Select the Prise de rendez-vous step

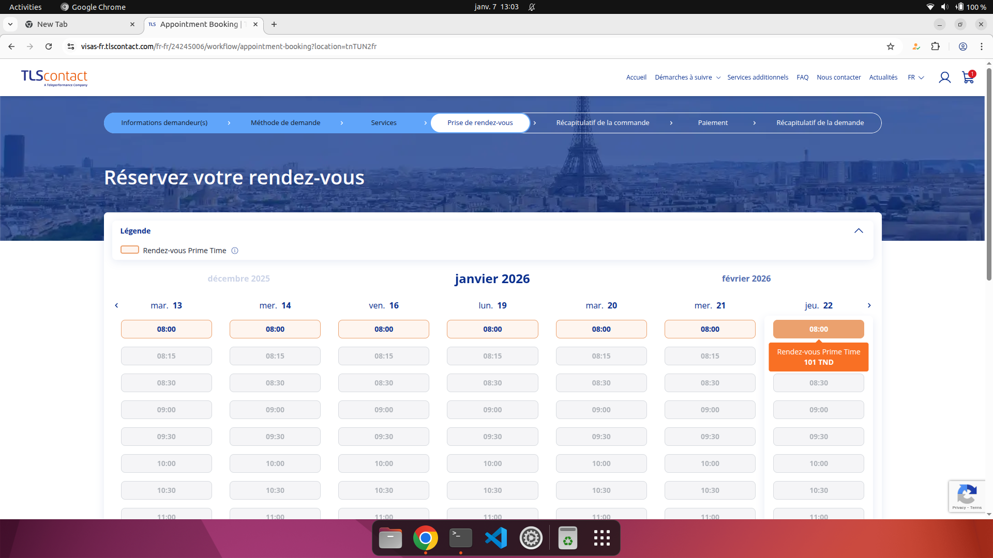coord(480,123)
